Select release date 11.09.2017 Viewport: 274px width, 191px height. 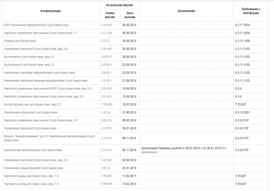(129, 176)
